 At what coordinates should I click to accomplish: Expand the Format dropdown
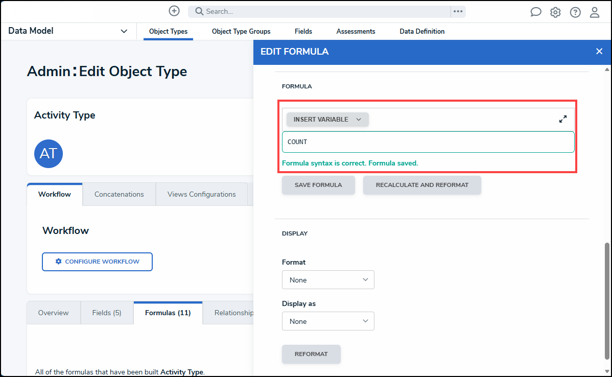[x=328, y=280]
